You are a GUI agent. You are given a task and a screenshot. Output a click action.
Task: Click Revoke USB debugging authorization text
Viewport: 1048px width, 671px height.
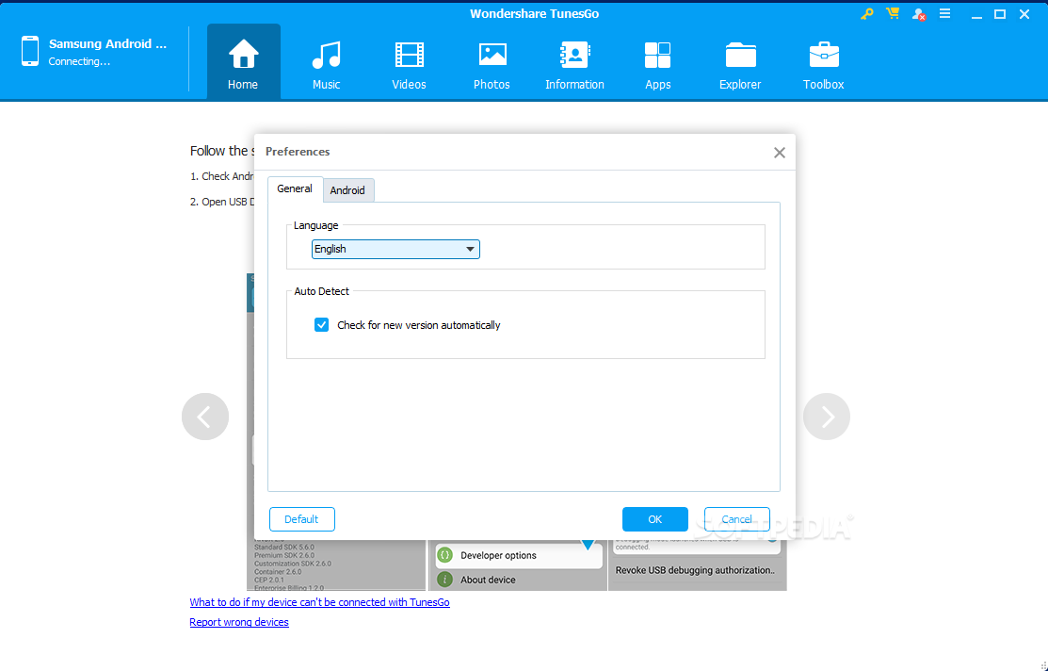click(x=695, y=571)
